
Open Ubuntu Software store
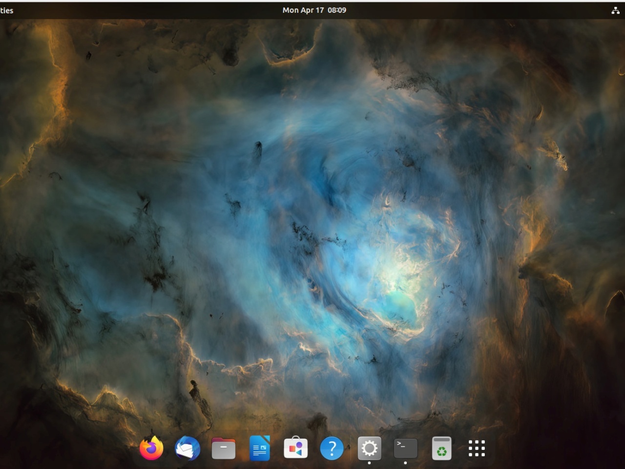click(x=296, y=448)
